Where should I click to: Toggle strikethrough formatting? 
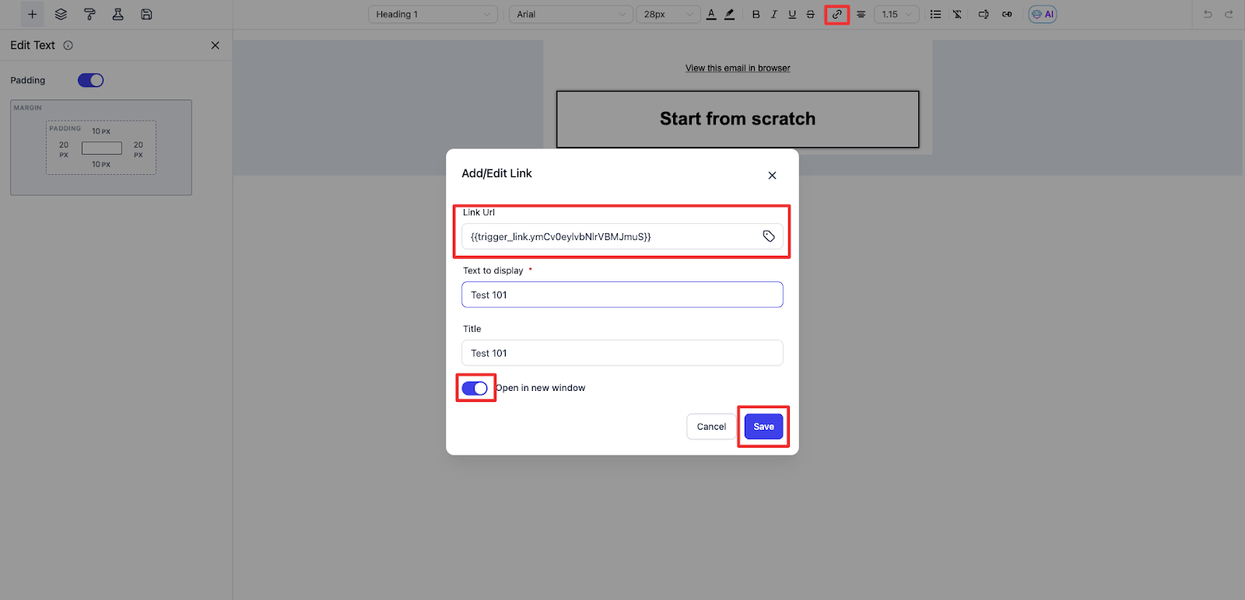(811, 14)
